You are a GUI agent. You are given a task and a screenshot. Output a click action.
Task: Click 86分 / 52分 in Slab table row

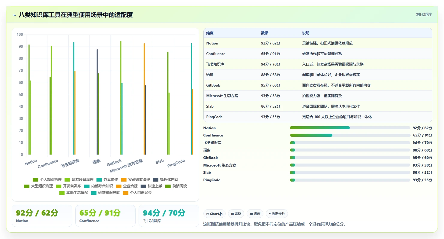pos(271,106)
